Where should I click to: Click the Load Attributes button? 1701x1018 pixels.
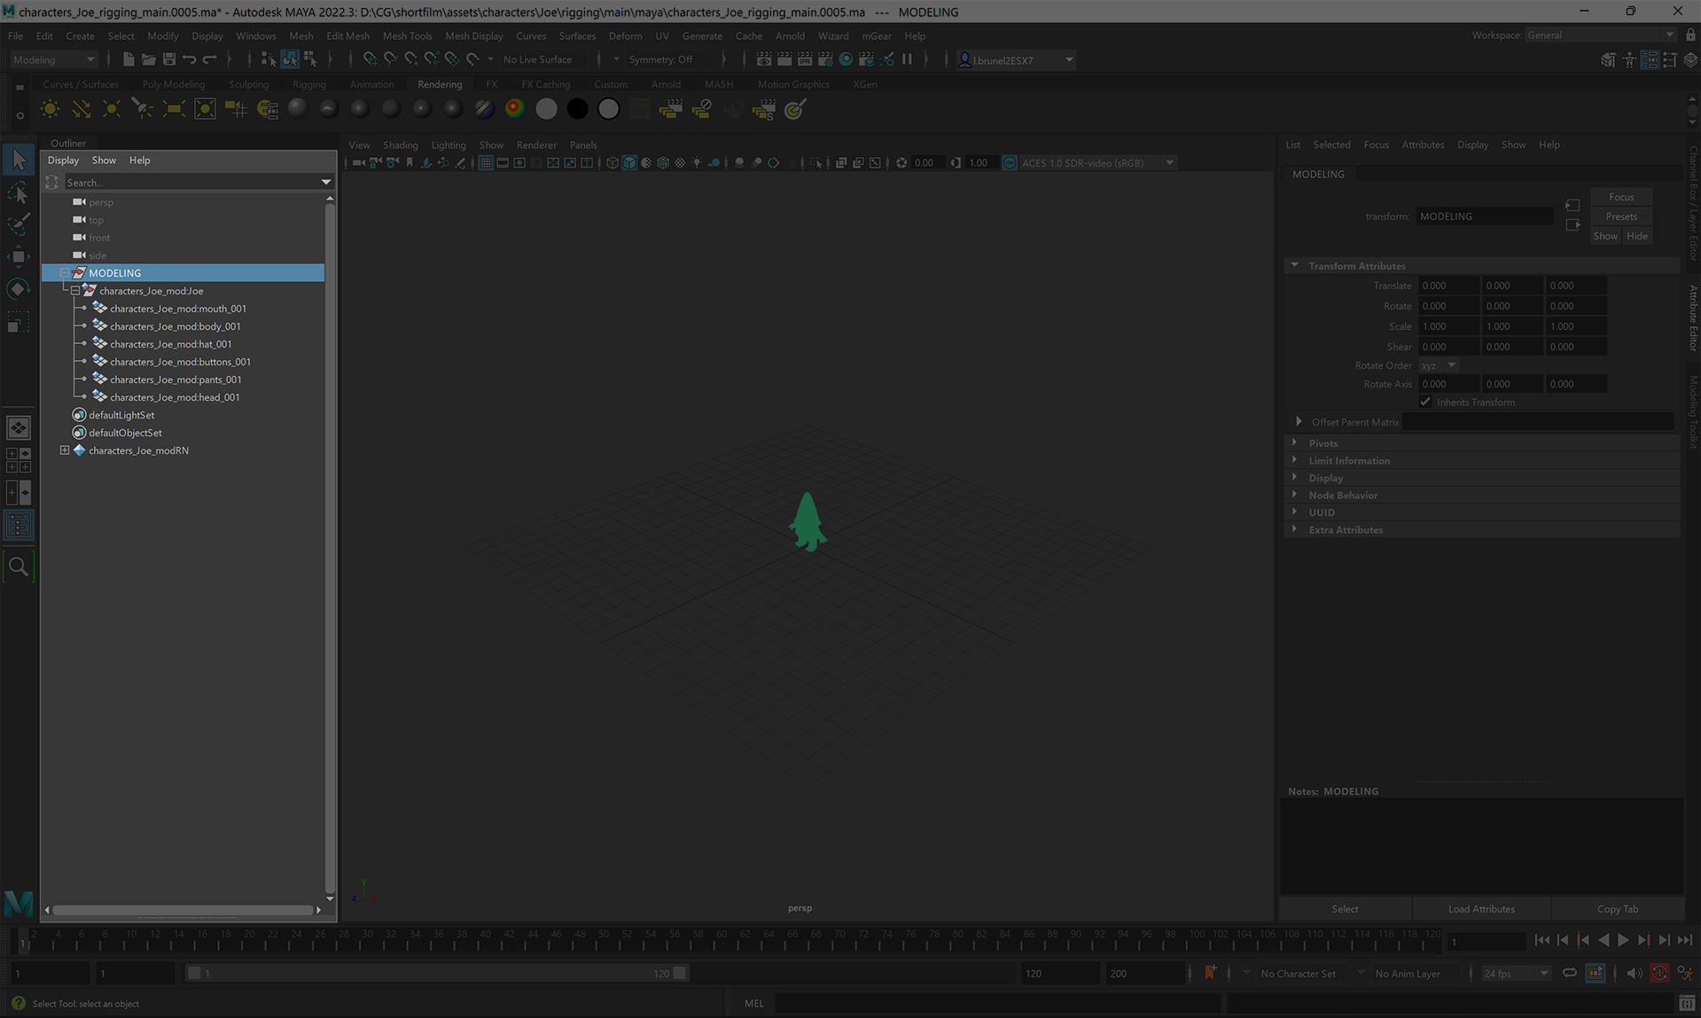[1481, 909]
